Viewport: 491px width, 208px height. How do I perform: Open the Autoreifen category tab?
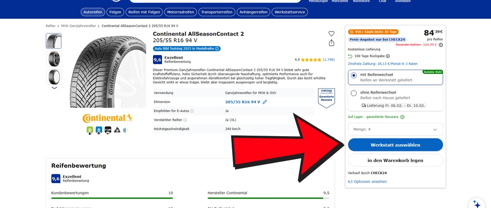(x=93, y=12)
